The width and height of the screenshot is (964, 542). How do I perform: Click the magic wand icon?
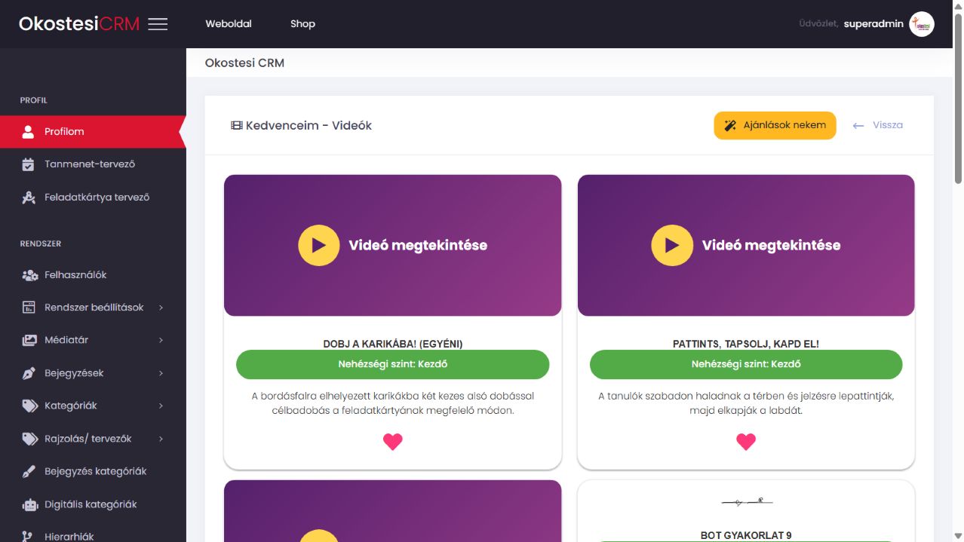[729, 125]
